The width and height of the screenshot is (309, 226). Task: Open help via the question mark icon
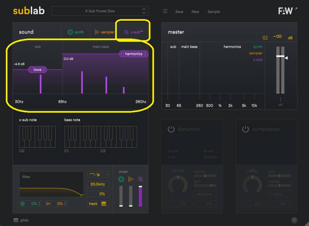[x=294, y=220]
